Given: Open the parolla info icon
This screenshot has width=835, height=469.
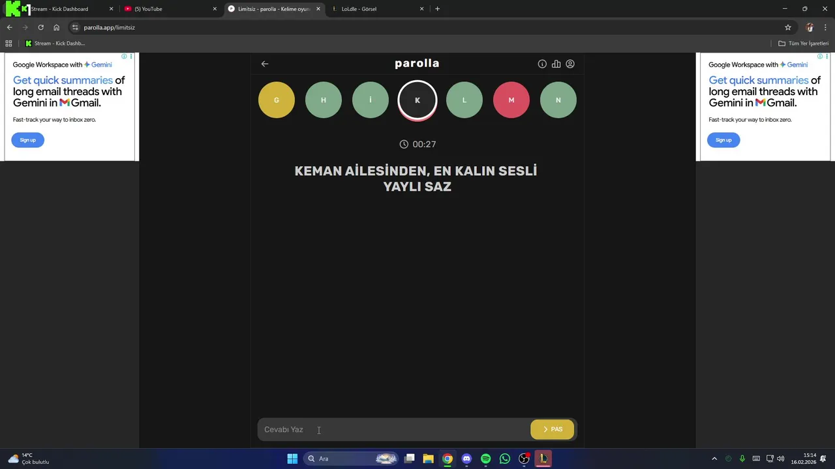Looking at the screenshot, I should [542, 64].
